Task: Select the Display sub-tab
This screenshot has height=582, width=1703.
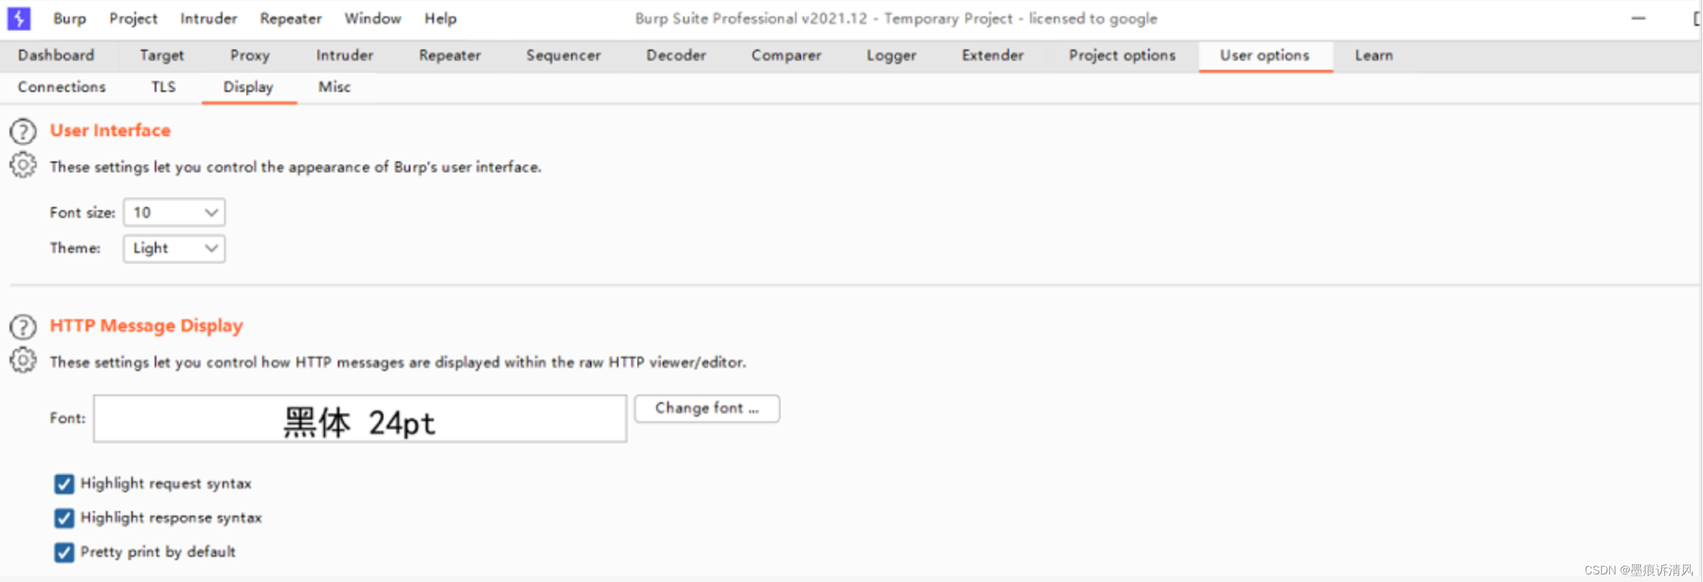Action: pyautogui.click(x=248, y=87)
